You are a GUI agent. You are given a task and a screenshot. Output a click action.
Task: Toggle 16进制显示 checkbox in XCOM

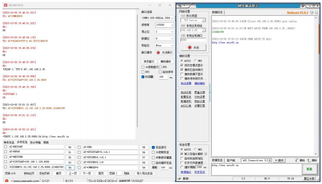click(x=143, y=67)
